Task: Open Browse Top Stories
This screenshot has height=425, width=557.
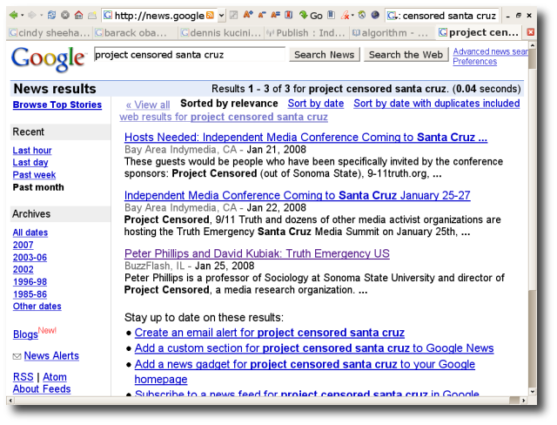Action: coord(57,105)
